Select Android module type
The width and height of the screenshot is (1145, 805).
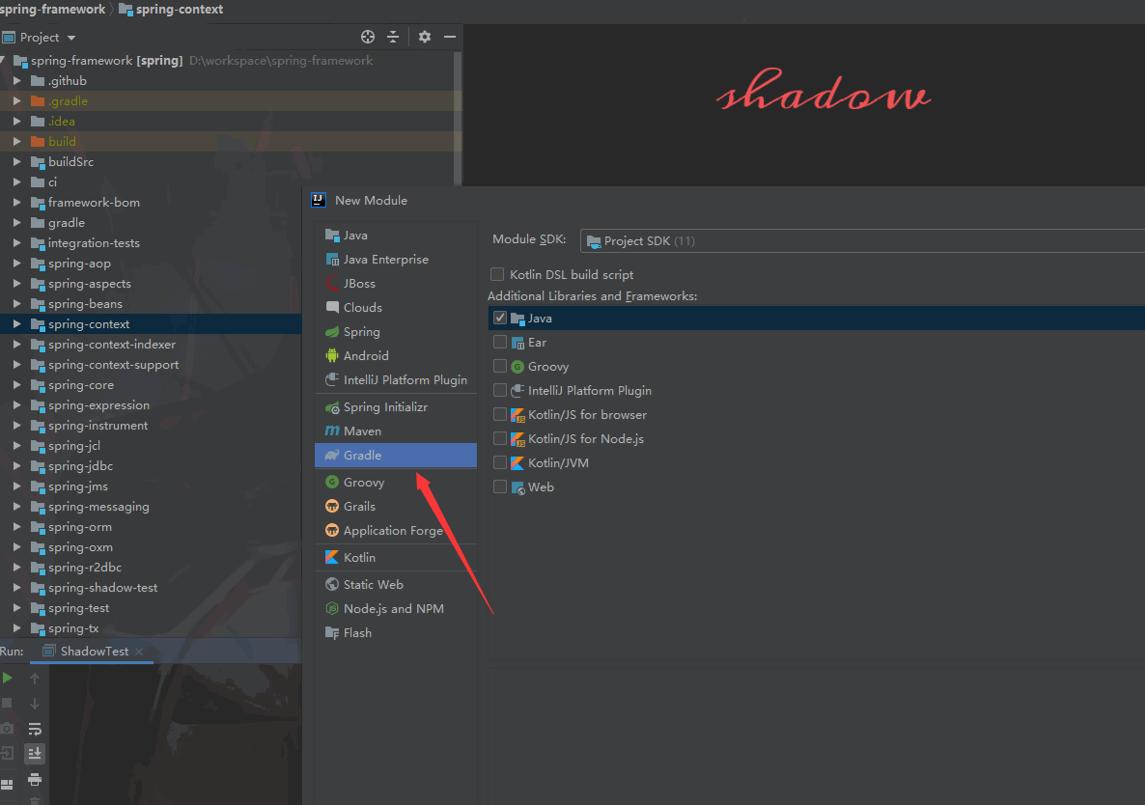[396, 355]
